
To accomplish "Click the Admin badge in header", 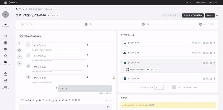I will click(x=13, y=3).
